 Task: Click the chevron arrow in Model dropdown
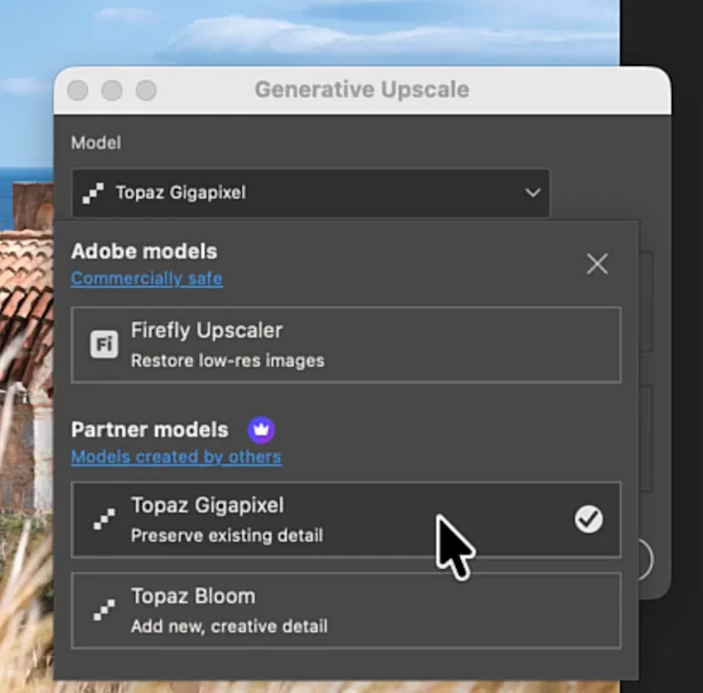[x=533, y=193]
